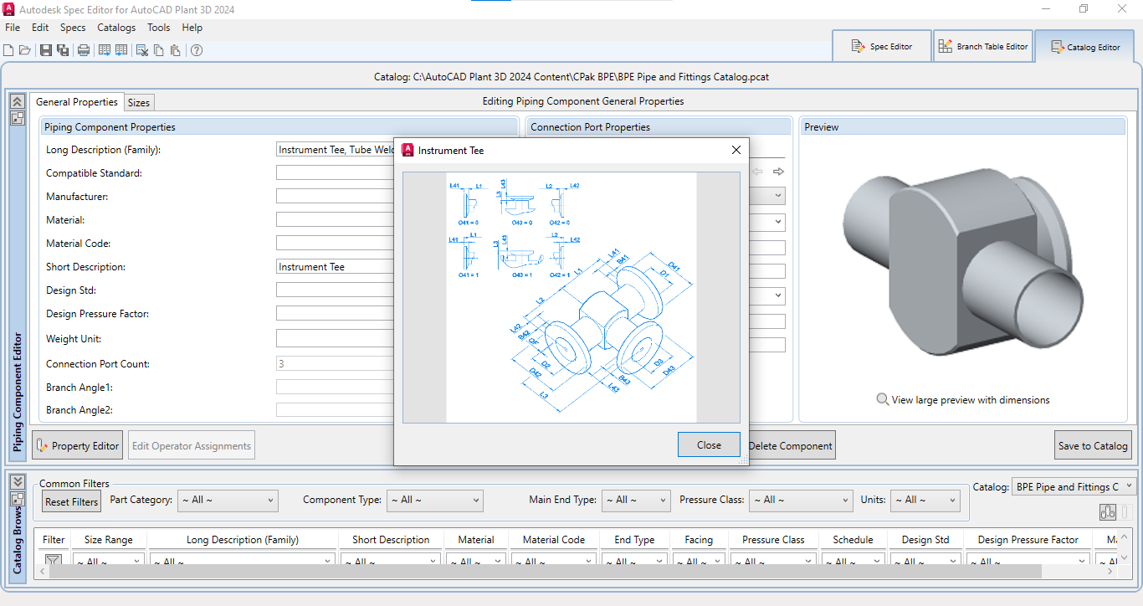Click the Open folder toolbar icon
Image resolution: width=1143 pixels, height=606 pixels.
click(25, 50)
